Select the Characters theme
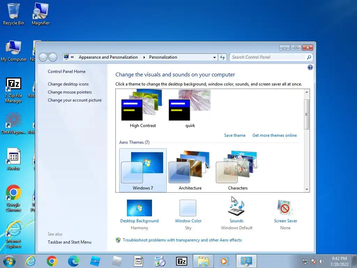The width and height of the screenshot is (357, 268). pyautogui.click(x=237, y=170)
